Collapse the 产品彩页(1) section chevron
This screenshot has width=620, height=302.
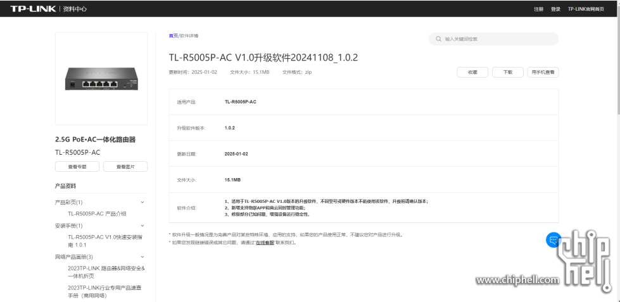(142, 202)
